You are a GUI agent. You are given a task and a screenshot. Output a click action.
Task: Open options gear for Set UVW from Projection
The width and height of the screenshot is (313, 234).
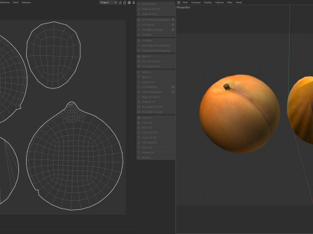[173, 19]
